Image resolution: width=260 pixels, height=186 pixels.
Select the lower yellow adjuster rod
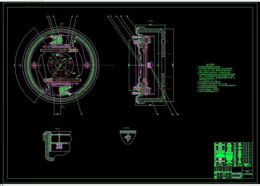pyautogui.click(x=62, y=80)
